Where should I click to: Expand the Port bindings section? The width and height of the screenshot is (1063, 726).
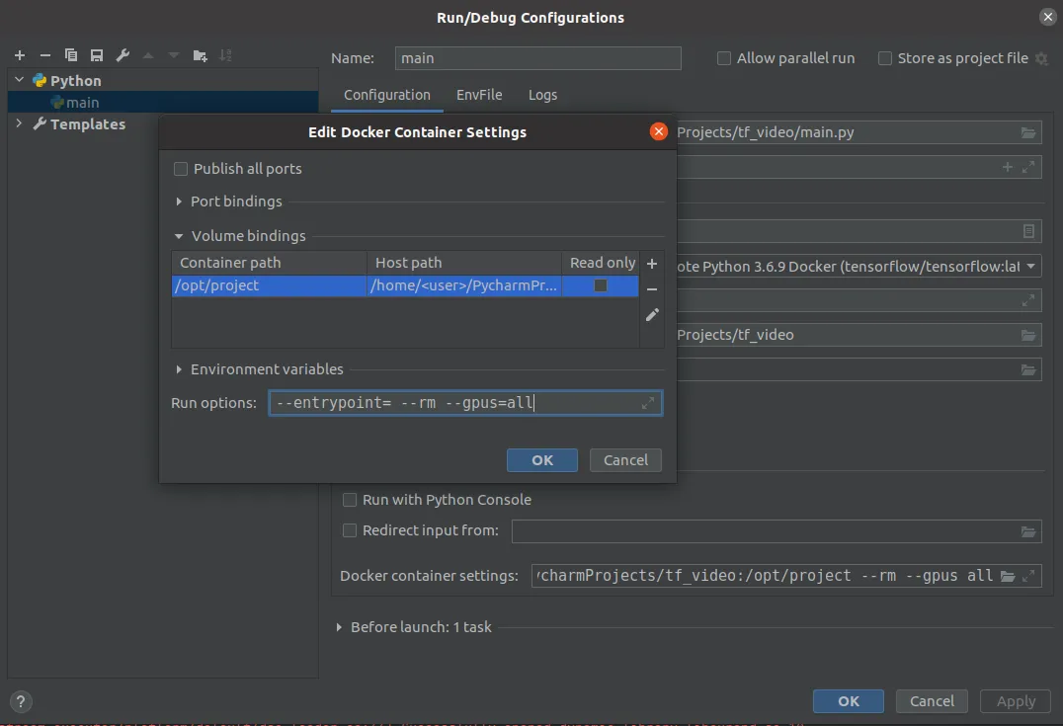coord(179,202)
